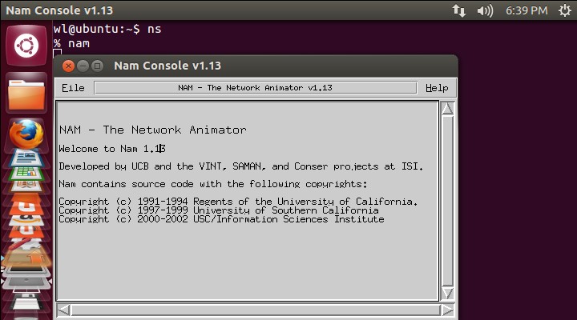
Task: Click the horizontal scrollbar track
Action: (x=256, y=310)
